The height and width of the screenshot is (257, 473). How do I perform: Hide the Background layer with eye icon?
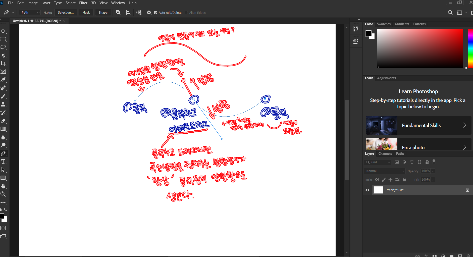coord(367,190)
